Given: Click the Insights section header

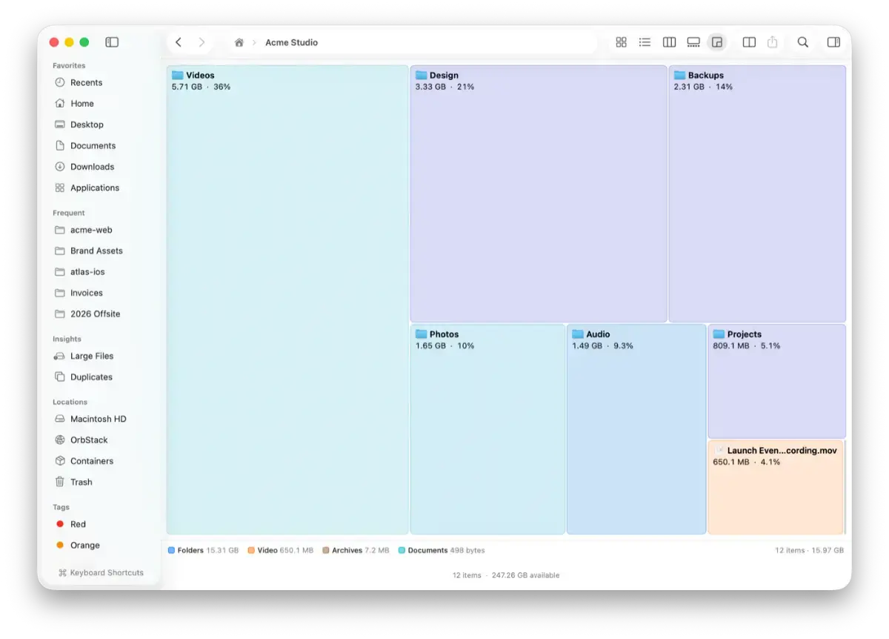Looking at the screenshot, I should (x=67, y=339).
